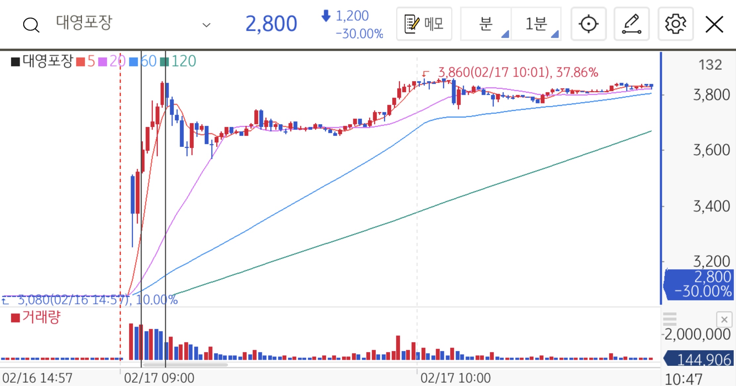Viewport: 736px width, 386px height.
Task: Click the red 거래량 volume legend
Action: 36,317
